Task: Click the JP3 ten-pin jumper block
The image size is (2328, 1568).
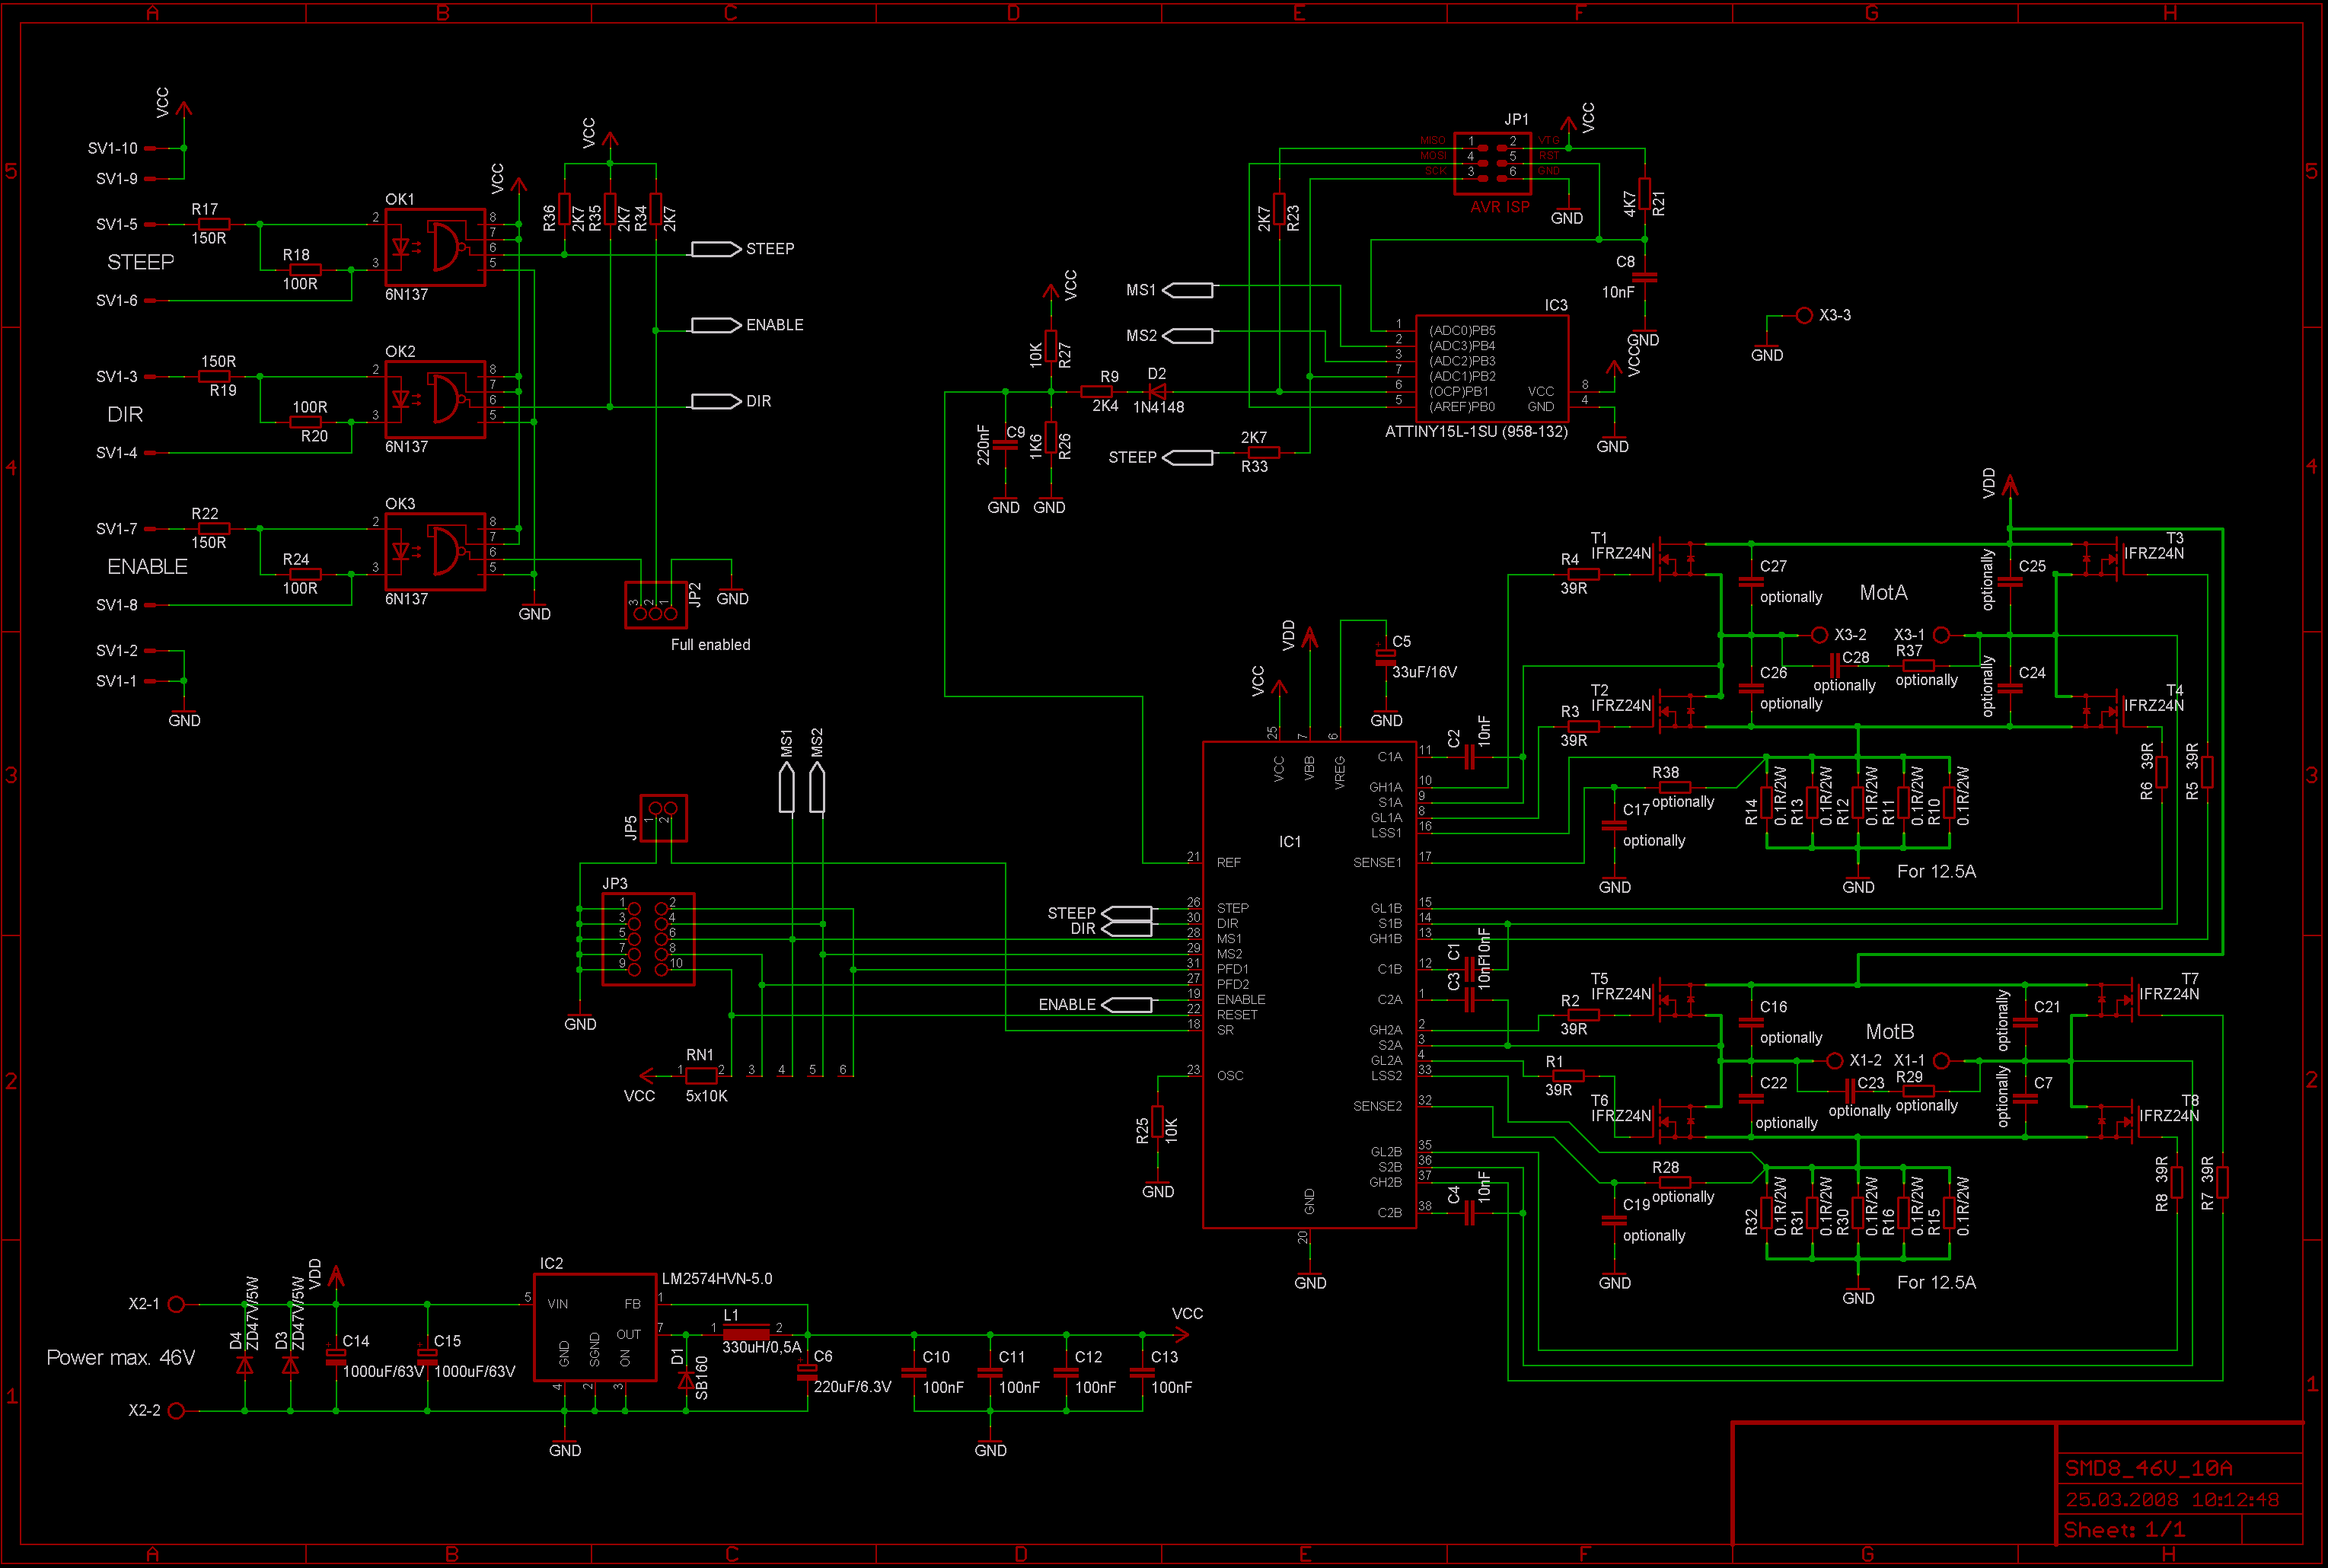Action: point(648,939)
